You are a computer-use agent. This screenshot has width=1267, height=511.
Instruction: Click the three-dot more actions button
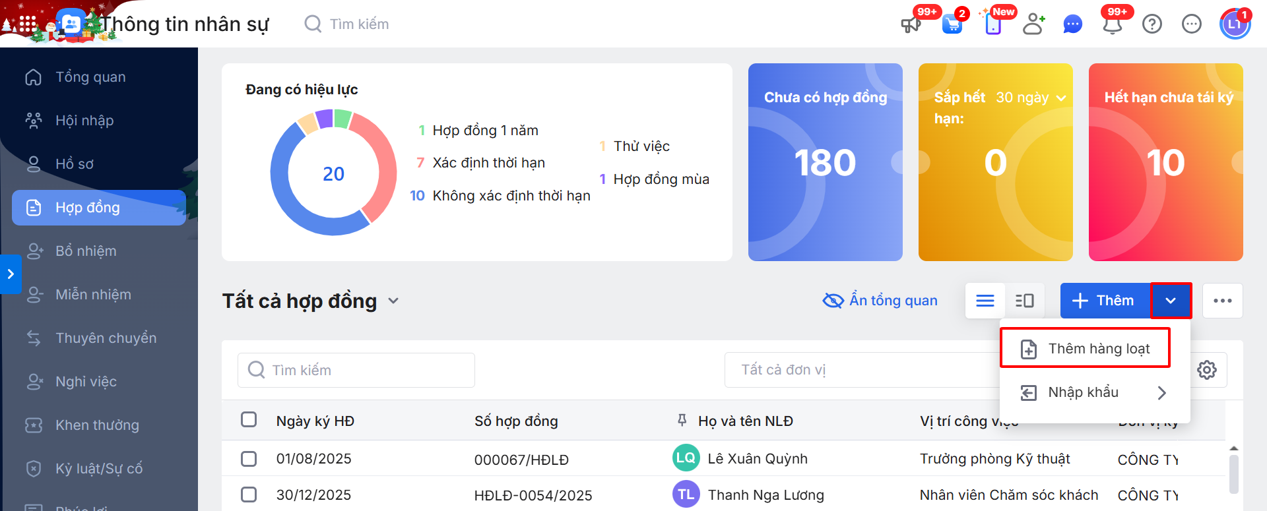(1223, 301)
